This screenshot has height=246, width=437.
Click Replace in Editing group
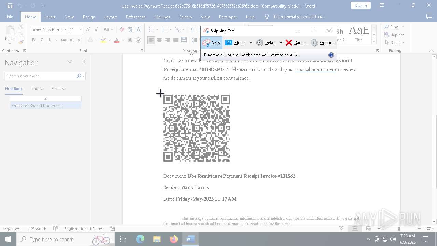(x=394, y=35)
